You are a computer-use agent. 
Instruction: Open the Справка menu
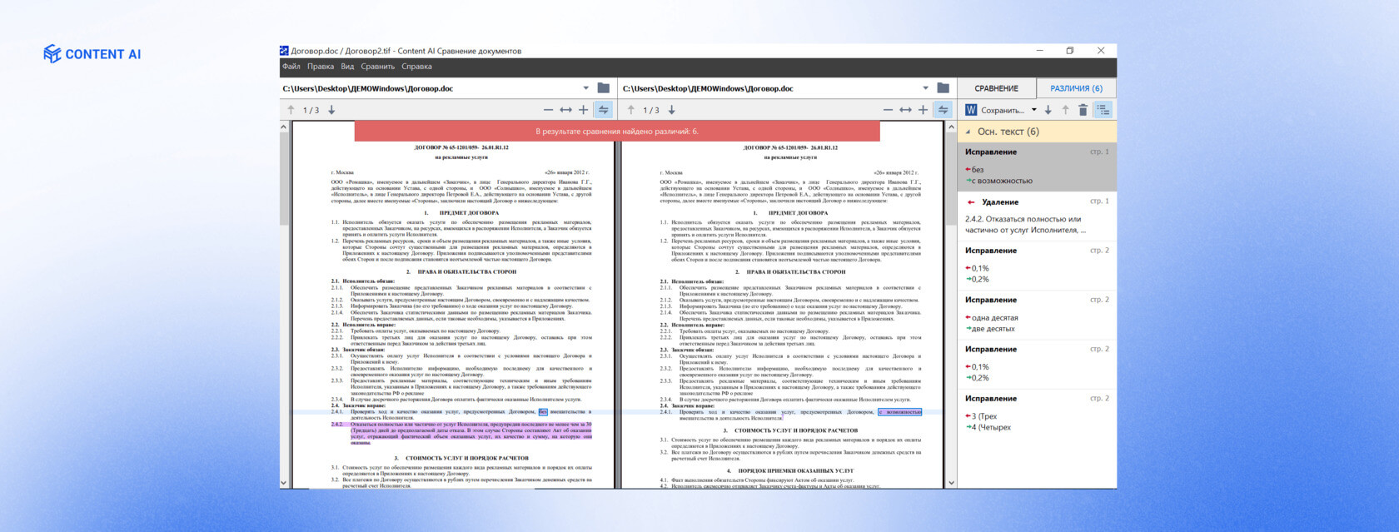tap(416, 67)
